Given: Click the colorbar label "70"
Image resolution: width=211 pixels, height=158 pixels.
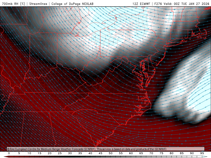Looking at the screenshot, I should (151, 153).
